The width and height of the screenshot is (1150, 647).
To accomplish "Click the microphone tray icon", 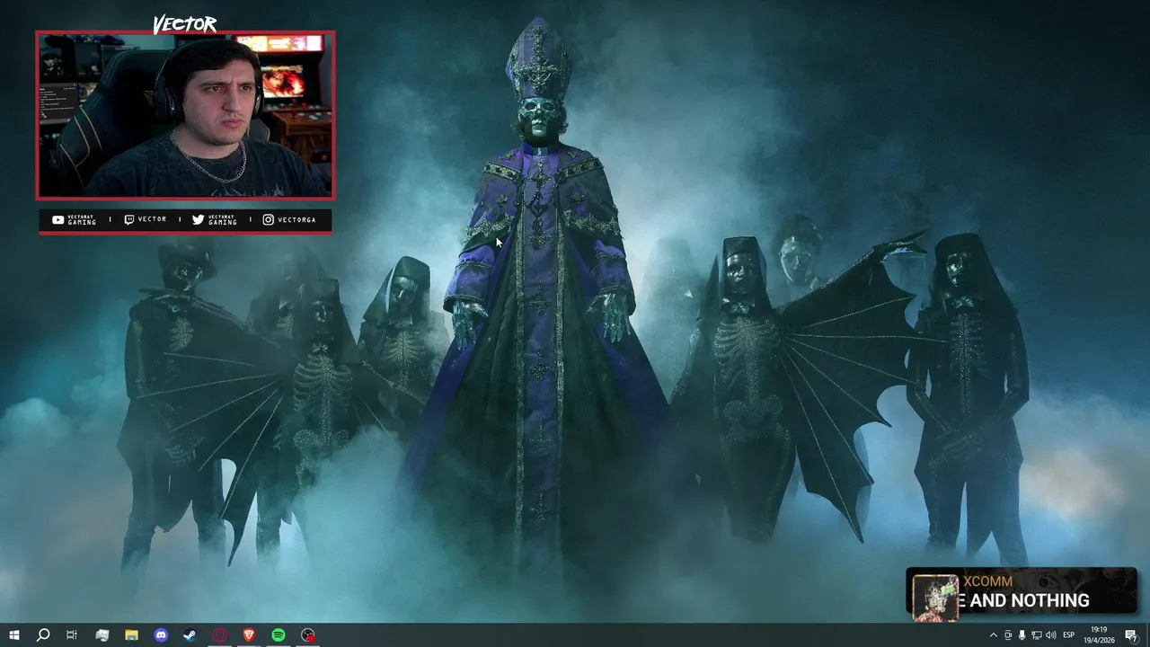I will pyautogui.click(x=1022, y=635).
